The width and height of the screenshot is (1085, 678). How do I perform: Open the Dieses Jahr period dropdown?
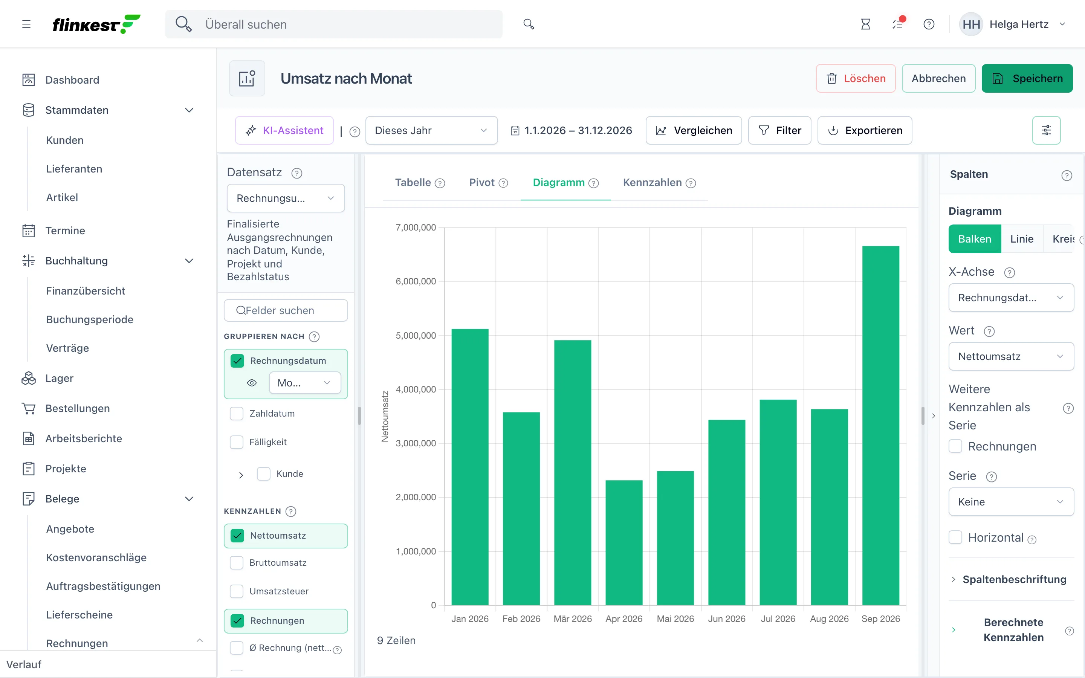point(431,130)
